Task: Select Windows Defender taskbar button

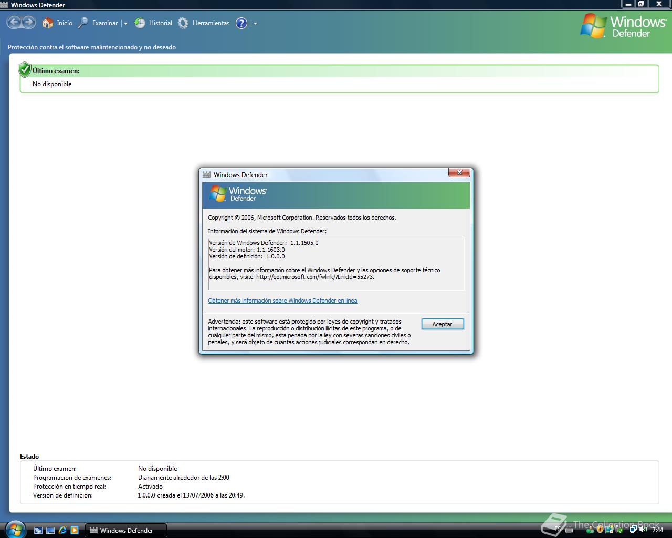Action: coord(126,530)
